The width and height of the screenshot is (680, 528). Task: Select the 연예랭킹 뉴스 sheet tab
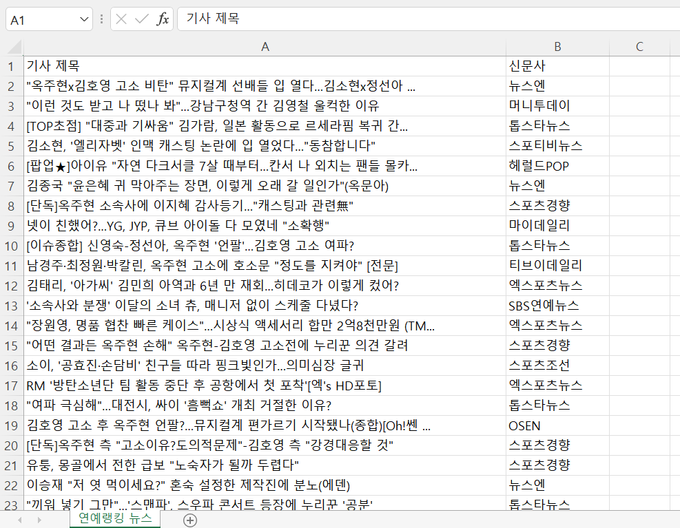tap(115, 518)
